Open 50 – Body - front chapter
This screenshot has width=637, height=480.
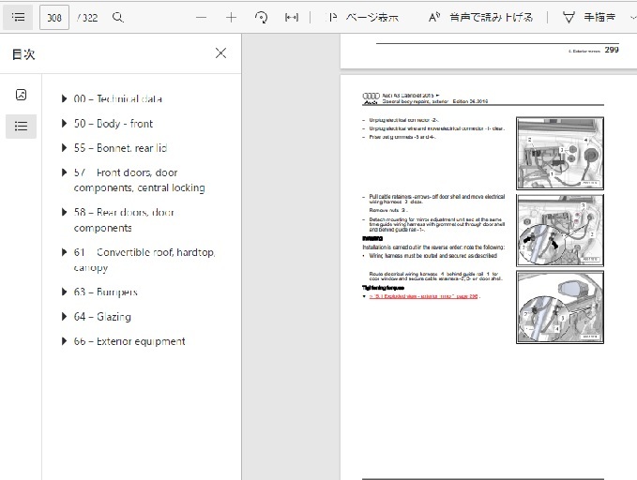tap(114, 124)
